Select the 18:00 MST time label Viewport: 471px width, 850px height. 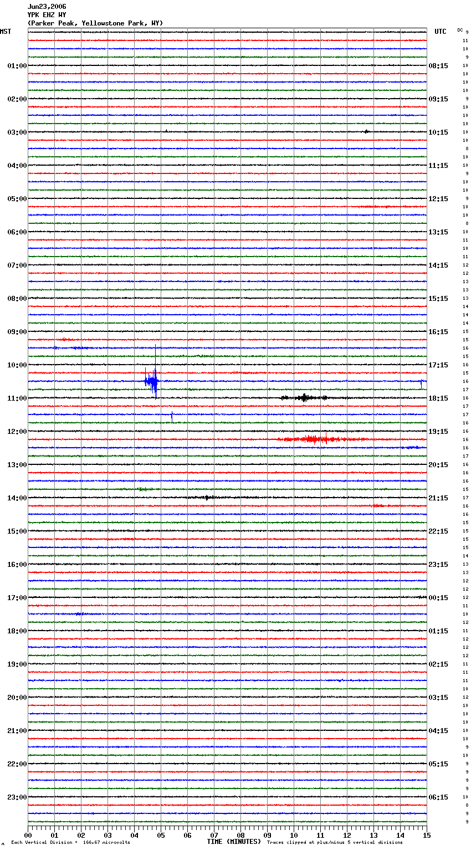(17, 631)
